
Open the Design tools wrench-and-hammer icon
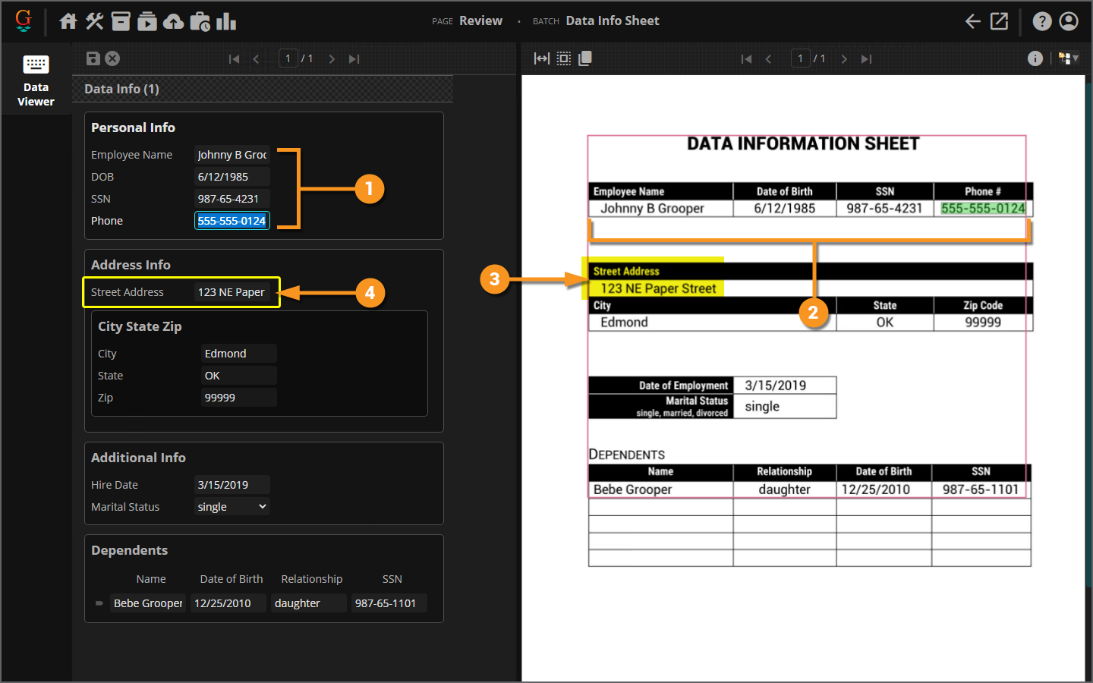click(95, 21)
